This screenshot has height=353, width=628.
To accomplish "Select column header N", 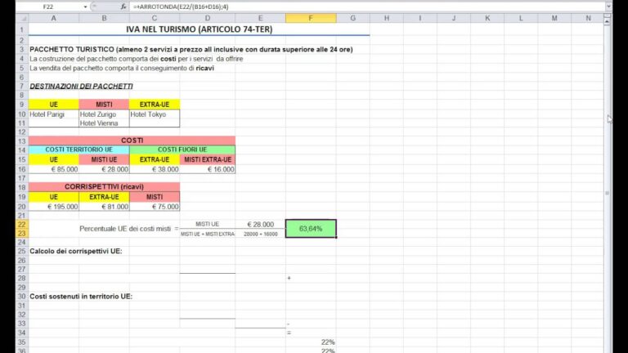I will (x=588, y=19).
